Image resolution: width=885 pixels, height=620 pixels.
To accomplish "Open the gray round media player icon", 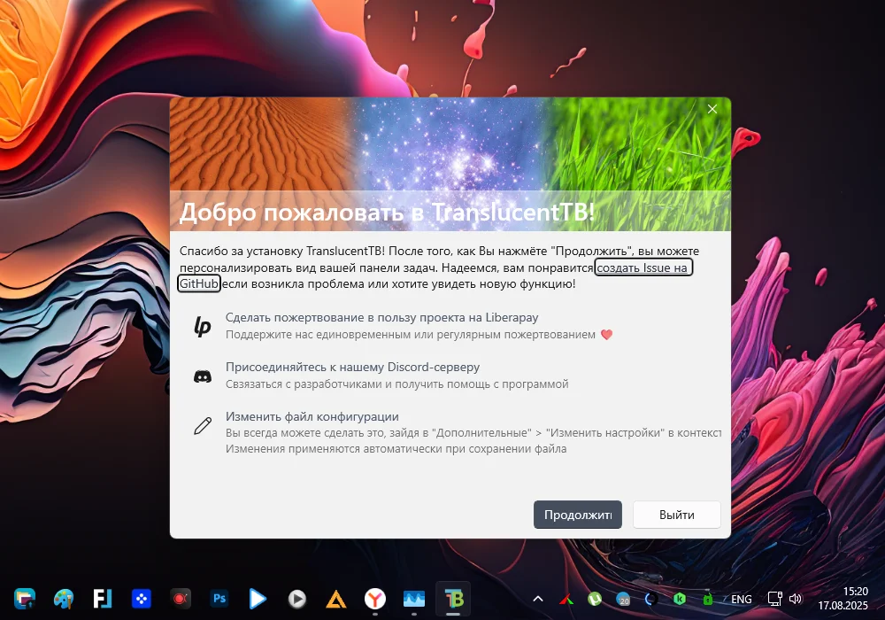I will [x=296, y=599].
